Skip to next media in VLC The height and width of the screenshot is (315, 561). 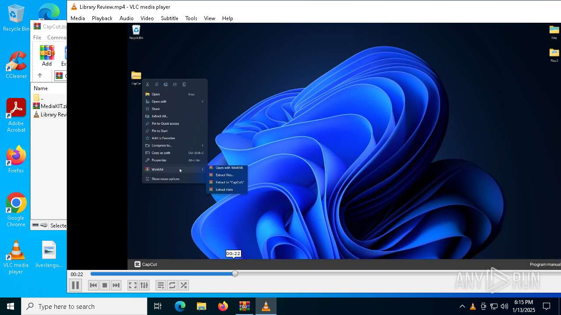pos(116,285)
